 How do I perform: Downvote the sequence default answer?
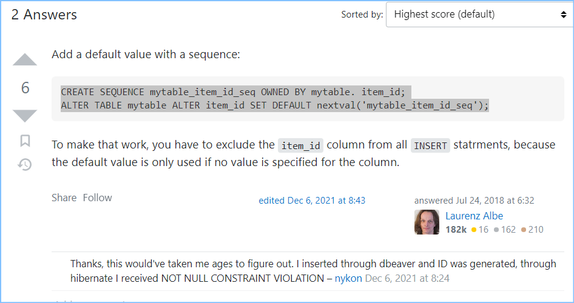pyautogui.click(x=25, y=115)
